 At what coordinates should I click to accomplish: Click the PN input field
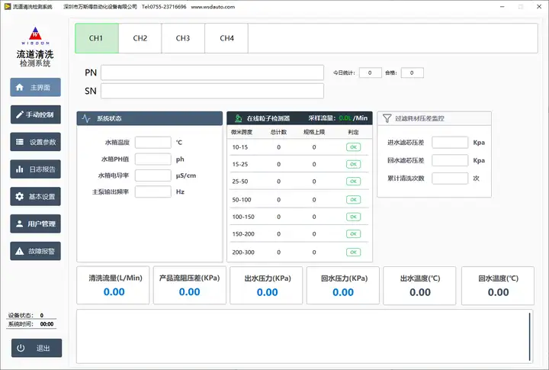[212, 72]
